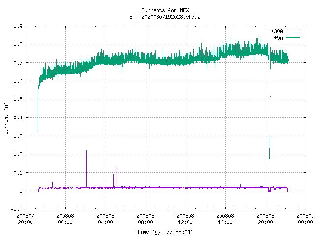Click the x-axis tick '200807 20:00'
Screen dimensions: 315x236
[25, 219]
